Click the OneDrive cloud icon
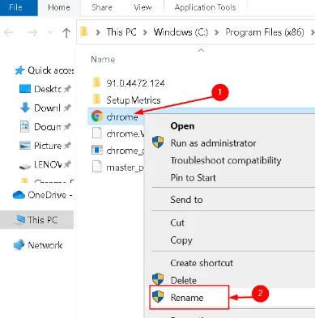This screenshot has width=315, height=318. [x=19, y=194]
